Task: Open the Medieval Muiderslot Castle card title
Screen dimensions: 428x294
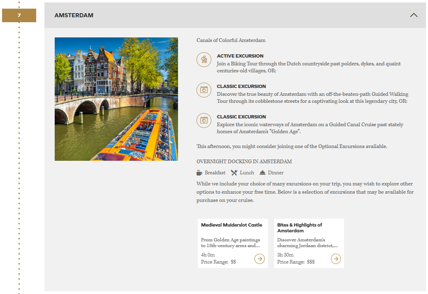Action: click(231, 225)
